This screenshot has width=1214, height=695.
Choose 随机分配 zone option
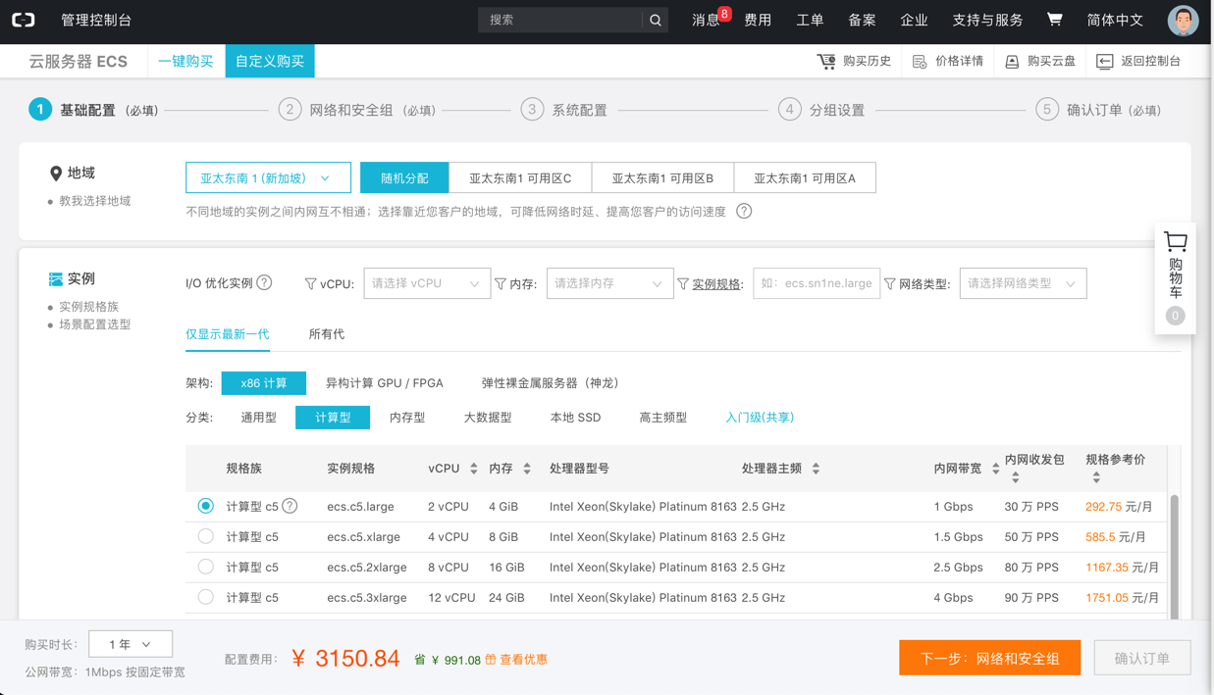coord(404,177)
